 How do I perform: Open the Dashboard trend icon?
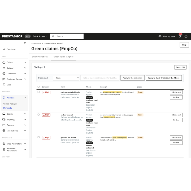[4, 49]
